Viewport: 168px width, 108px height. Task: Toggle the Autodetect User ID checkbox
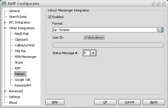click(x=86, y=38)
